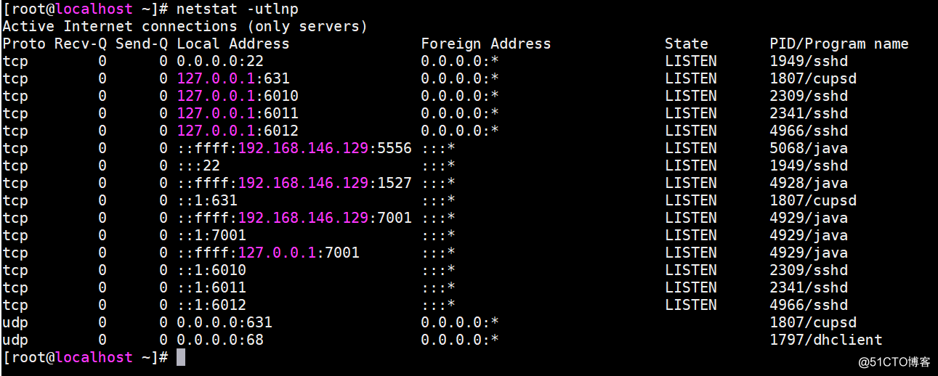Click "1807/cupsd" in the 127.0.0.1:631 row
Screen dimensions: 938x376
813,79
